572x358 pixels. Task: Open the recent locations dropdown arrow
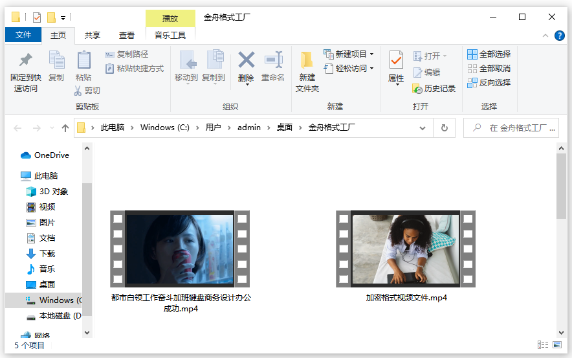tap(52, 128)
